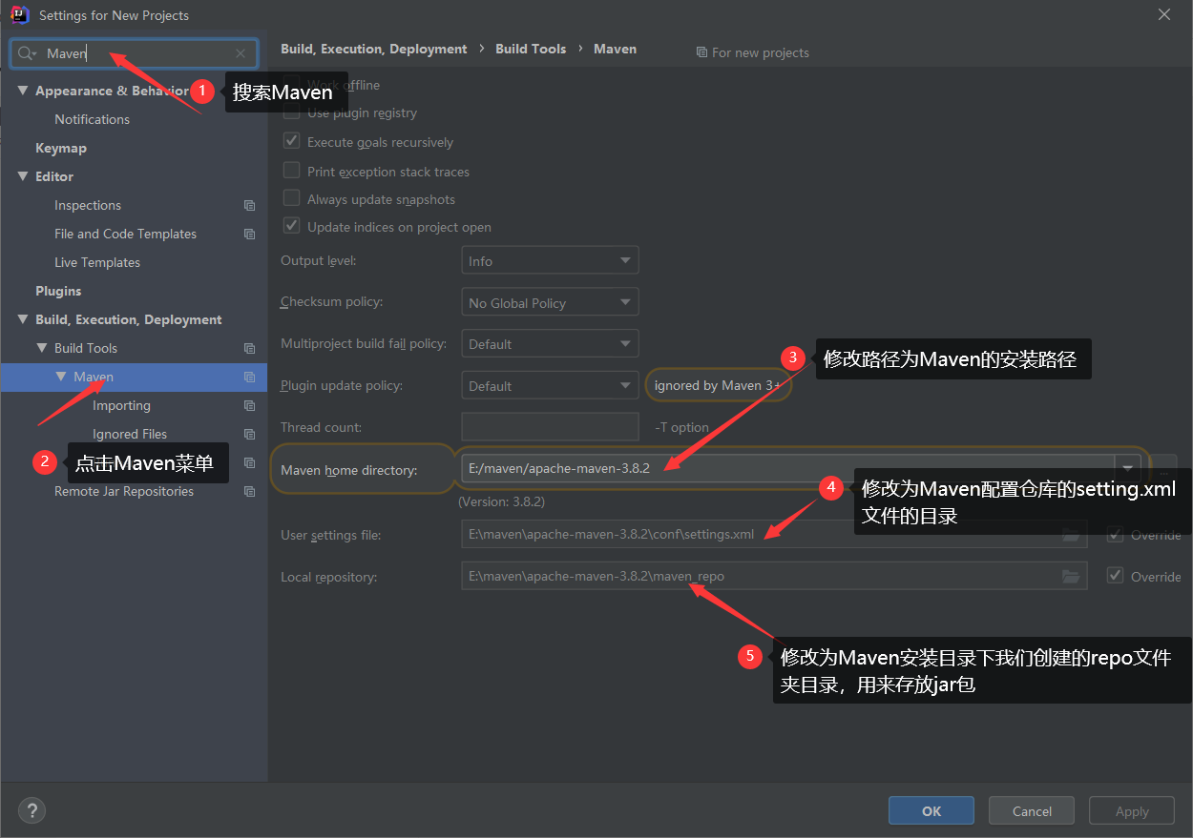Open the Keymap settings page
The image size is (1193, 838).
61,148
